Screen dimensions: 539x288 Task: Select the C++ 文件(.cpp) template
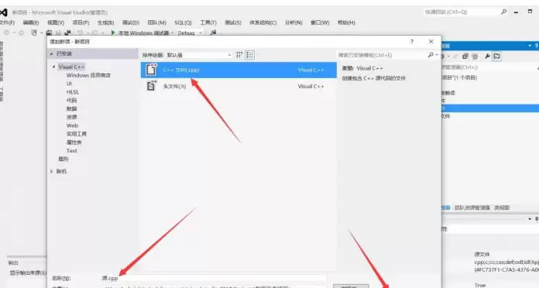tap(239, 70)
